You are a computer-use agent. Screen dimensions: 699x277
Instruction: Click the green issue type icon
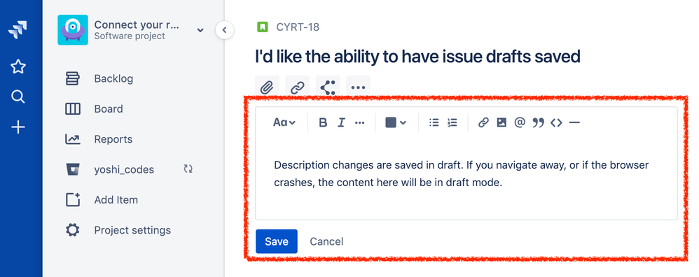[263, 27]
